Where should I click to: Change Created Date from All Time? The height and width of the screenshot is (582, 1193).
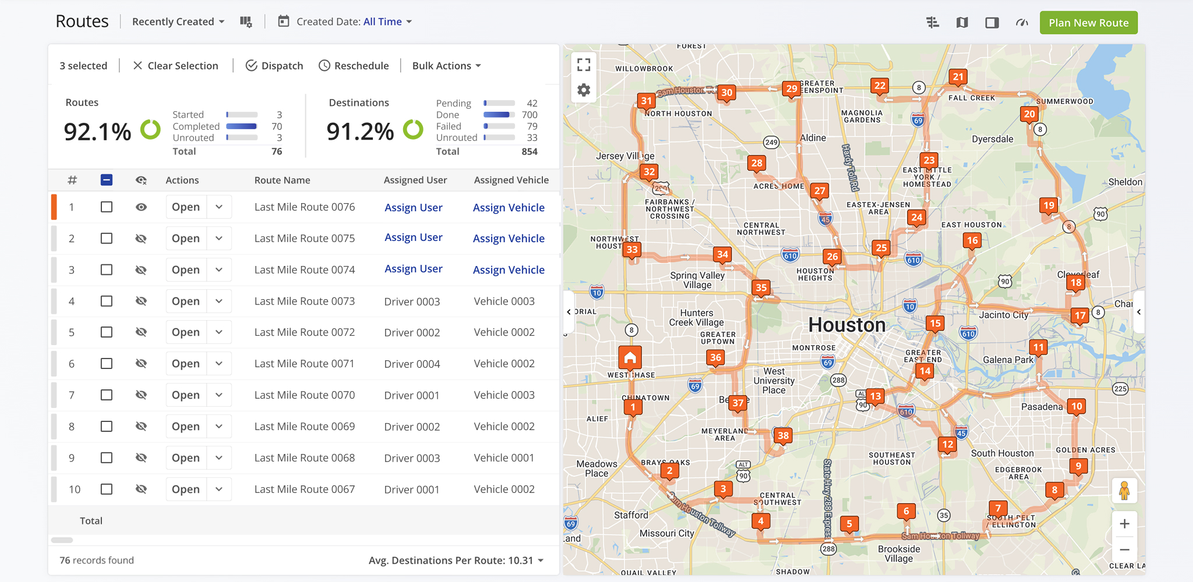pos(387,22)
